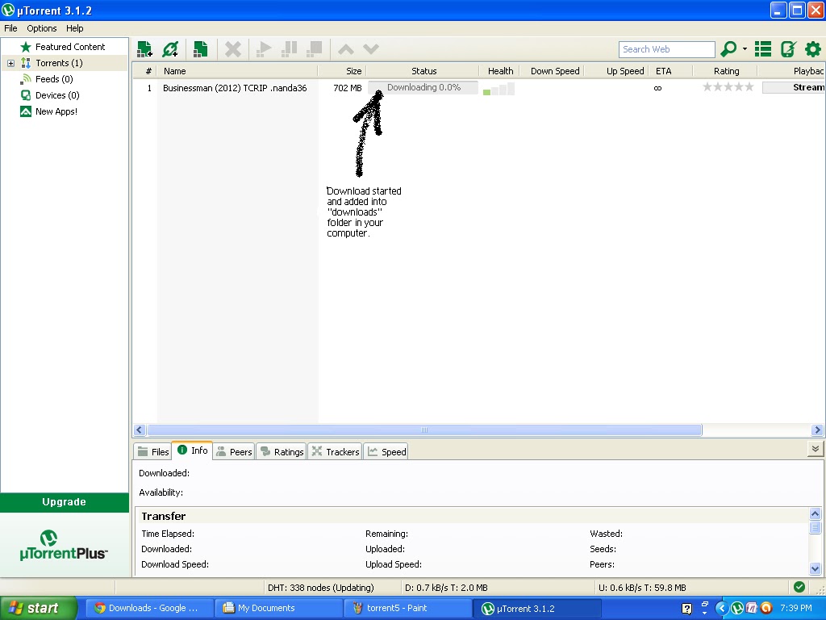Switch to the Info tab
The width and height of the screenshot is (826, 620).
coord(192,450)
